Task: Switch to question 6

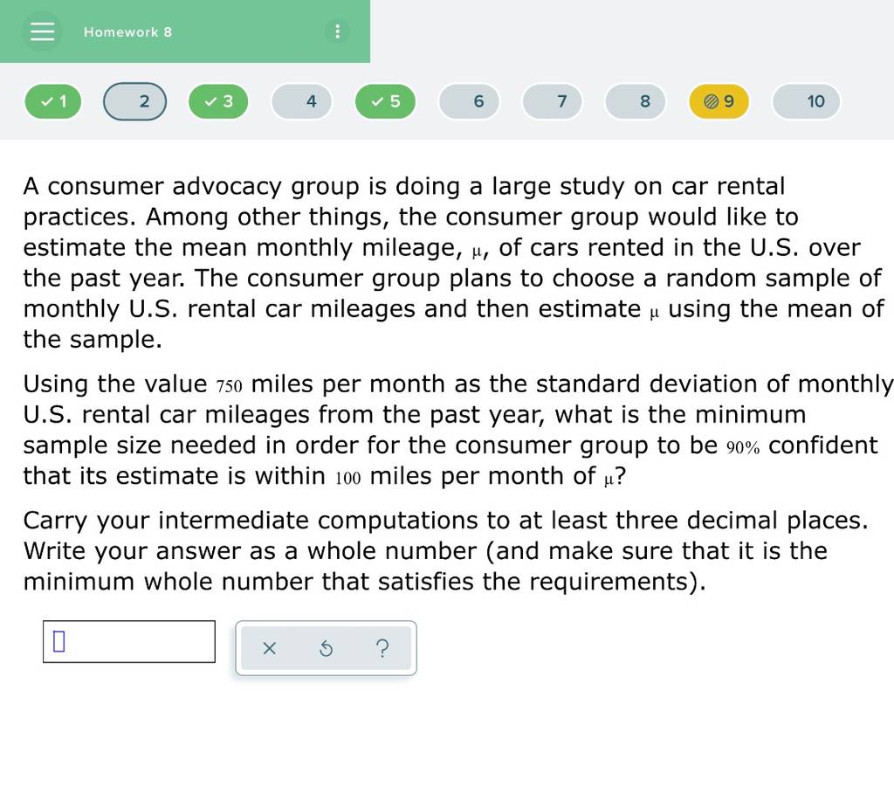Action: tap(469, 101)
